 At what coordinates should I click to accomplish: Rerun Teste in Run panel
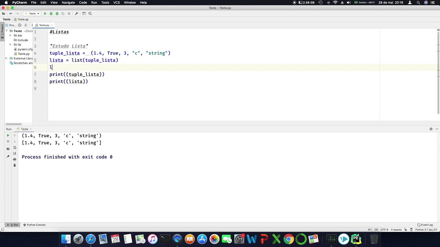[8, 136]
